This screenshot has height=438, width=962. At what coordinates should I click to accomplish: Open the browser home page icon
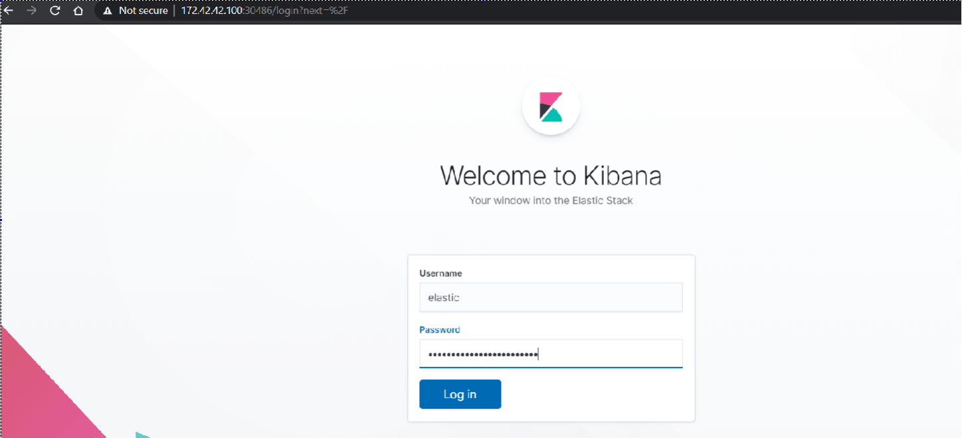click(78, 11)
